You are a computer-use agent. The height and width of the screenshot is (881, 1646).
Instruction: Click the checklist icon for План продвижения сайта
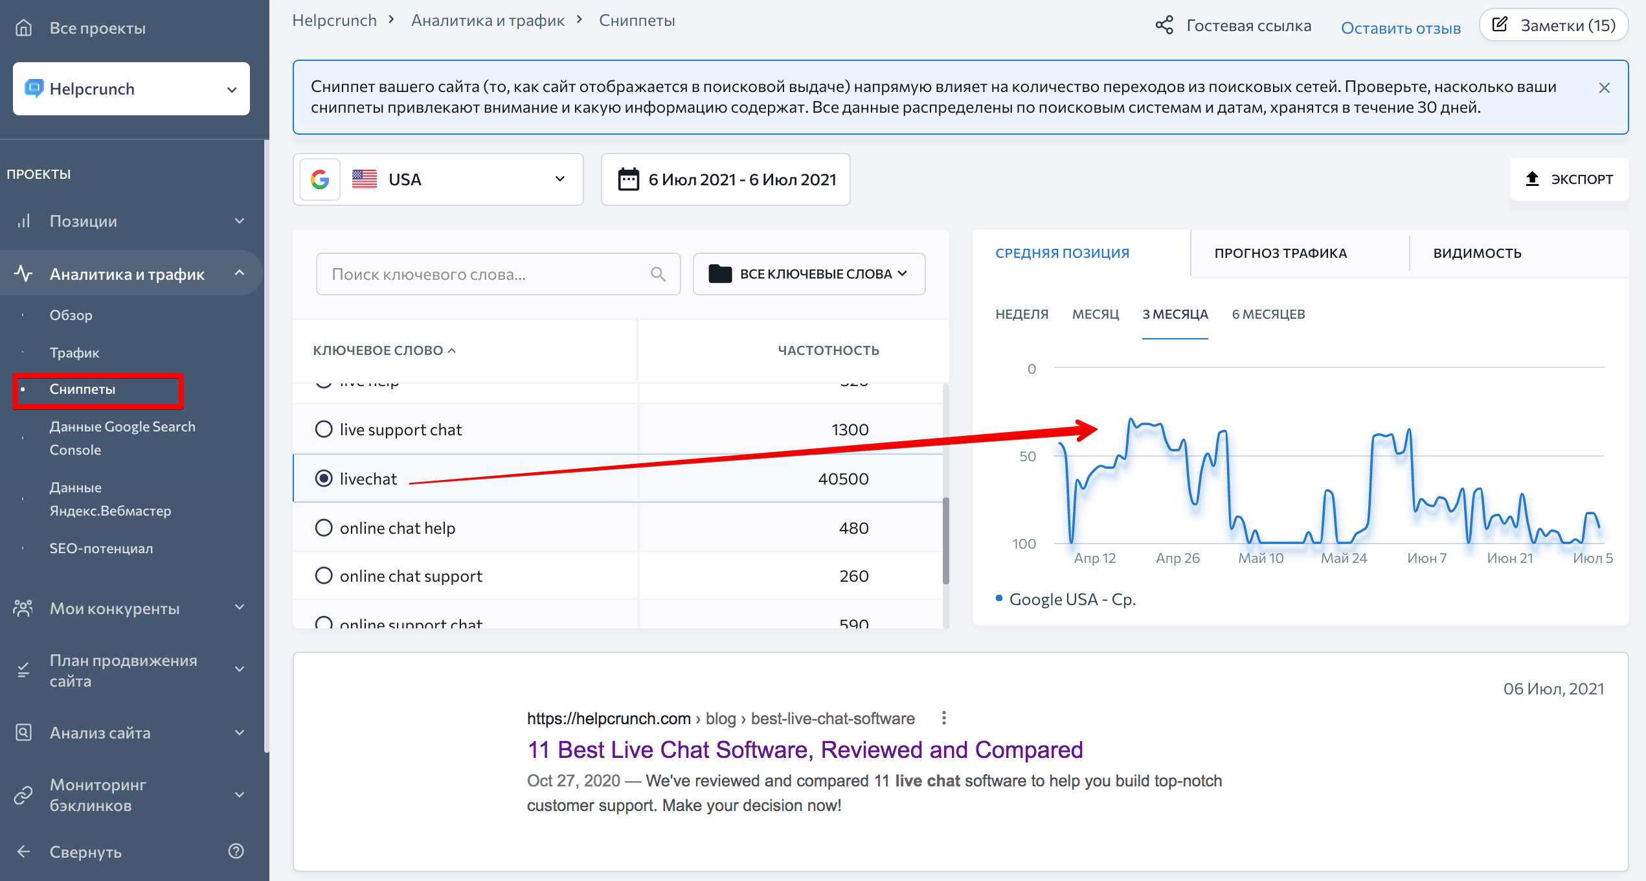(x=24, y=670)
